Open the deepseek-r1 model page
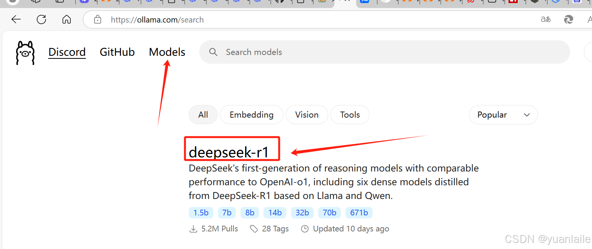Image resolution: width=592 pixels, height=249 pixels. 229,152
